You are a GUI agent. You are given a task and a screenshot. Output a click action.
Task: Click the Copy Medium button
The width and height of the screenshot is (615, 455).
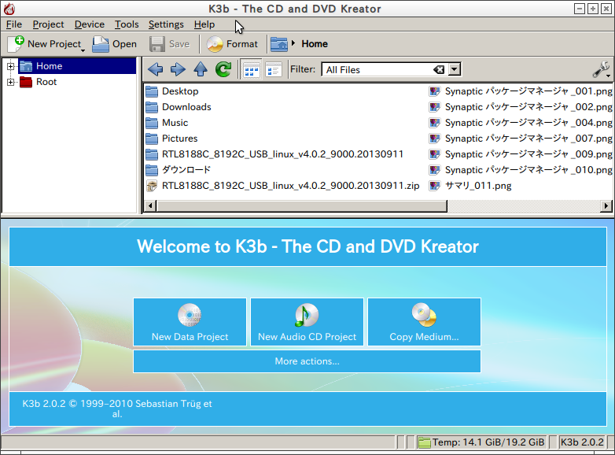[x=424, y=322]
